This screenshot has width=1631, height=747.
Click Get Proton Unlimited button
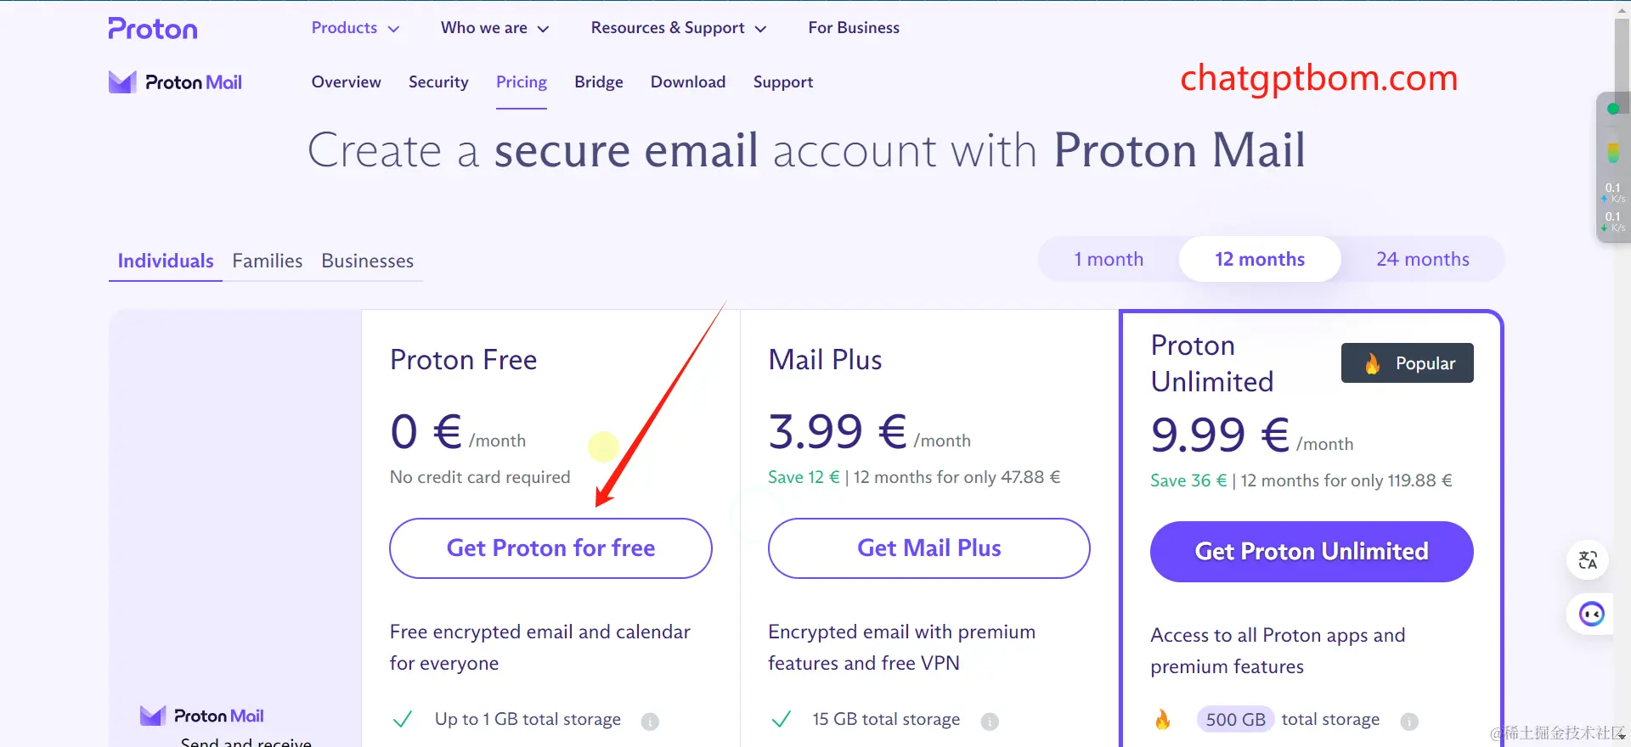pyautogui.click(x=1312, y=552)
